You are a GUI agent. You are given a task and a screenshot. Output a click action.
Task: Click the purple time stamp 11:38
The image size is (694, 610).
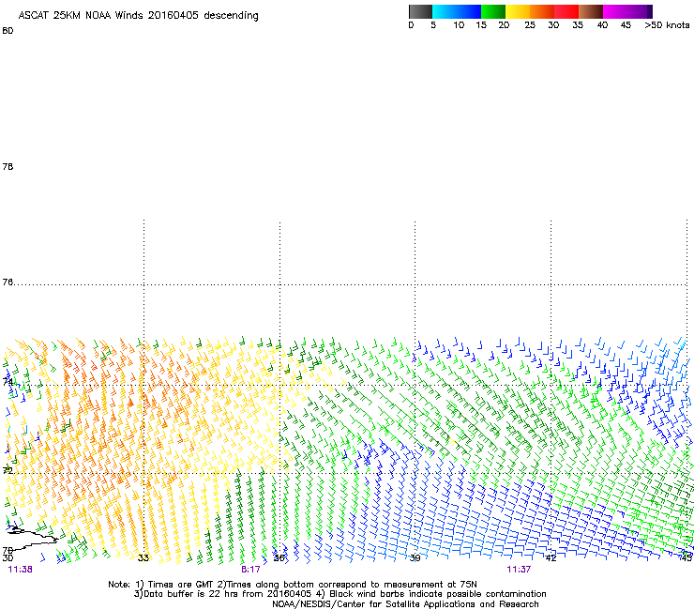tap(20, 570)
